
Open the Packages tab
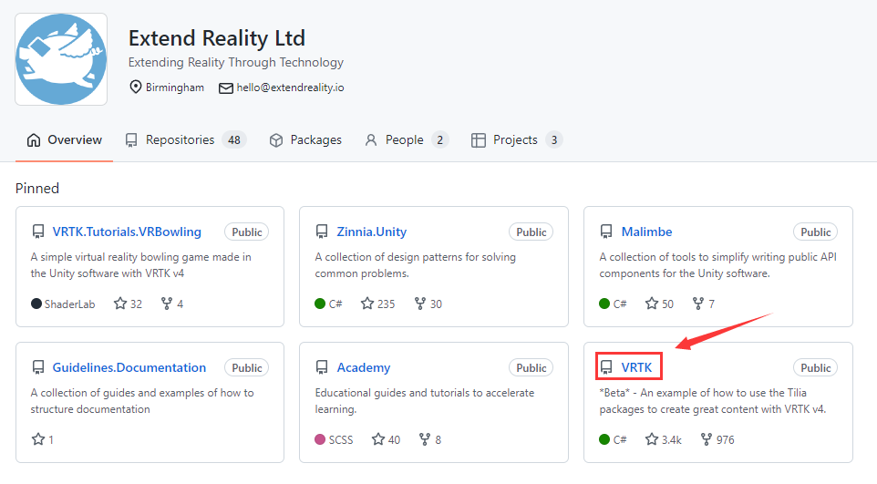(305, 139)
